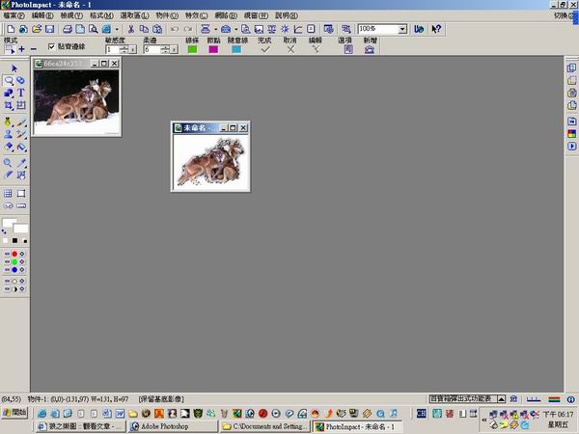
Task: Toggle the green channel indicator
Action: point(14,261)
